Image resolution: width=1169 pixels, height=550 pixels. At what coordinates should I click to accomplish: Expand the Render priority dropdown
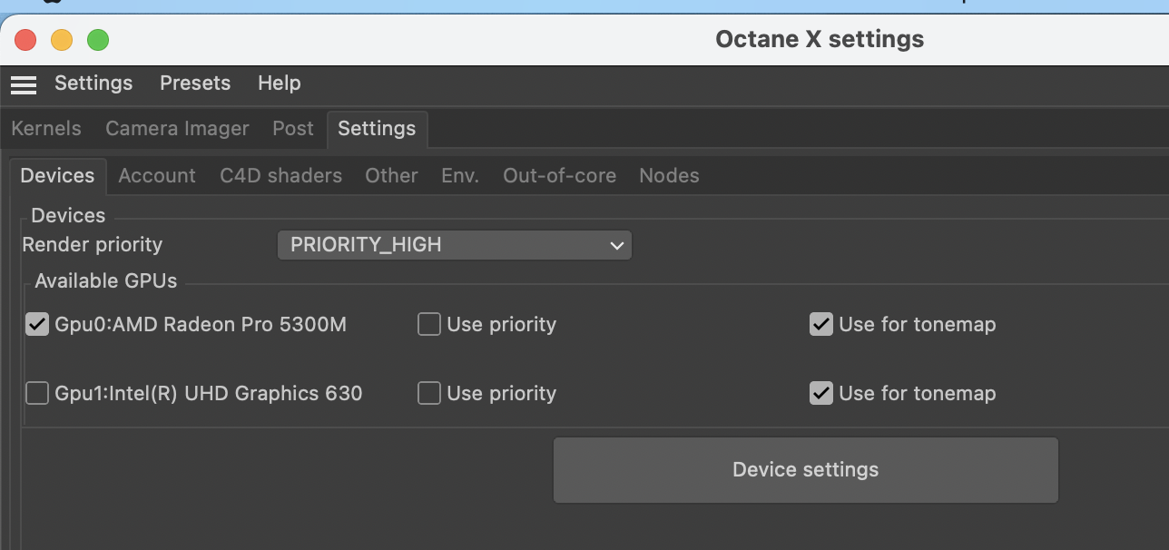pyautogui.click(x=454, y=245)
